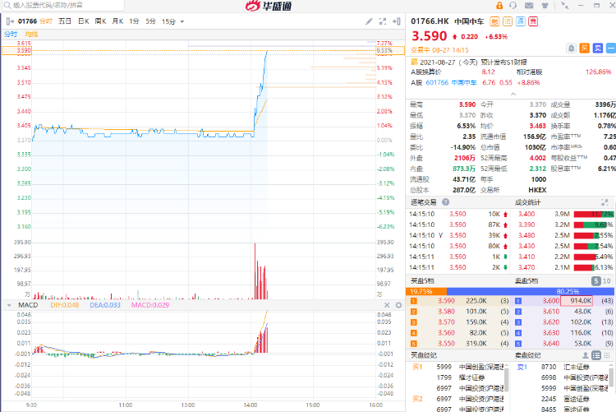The width and height of the screenshot is (616, 412).
Task: Collapse the A股 info section with up chevron
Action: [513, 94]
